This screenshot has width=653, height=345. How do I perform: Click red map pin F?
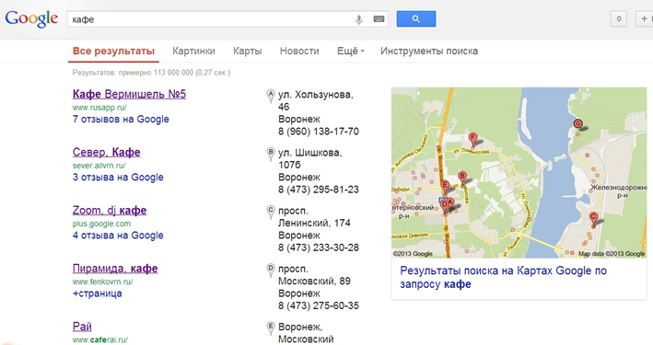[472, 139]
